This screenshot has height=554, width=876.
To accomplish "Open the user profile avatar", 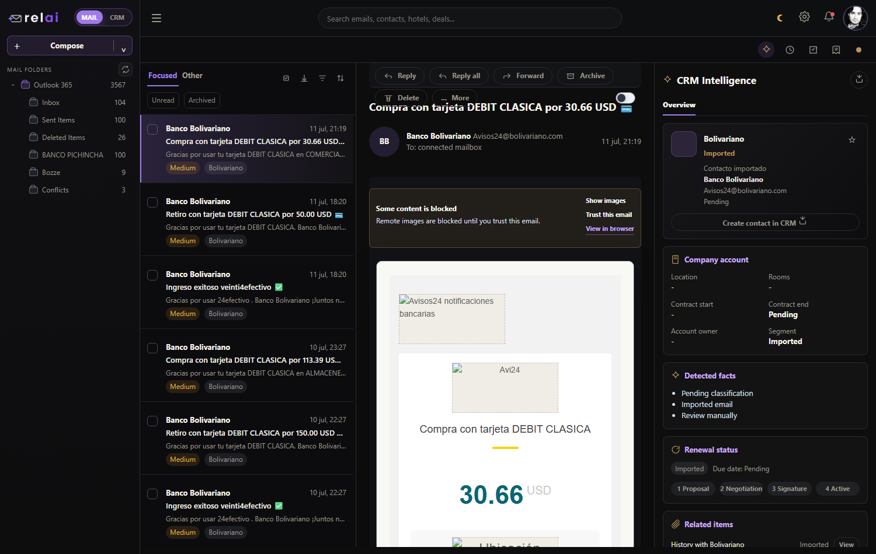I will (x=856, y=17).
